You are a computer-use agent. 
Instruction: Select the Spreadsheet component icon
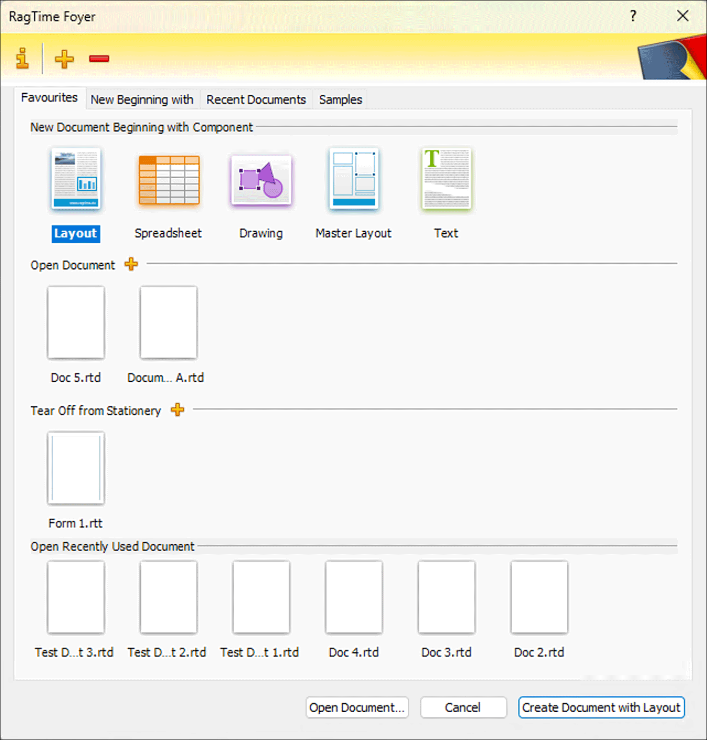click(x=168, y=180)
